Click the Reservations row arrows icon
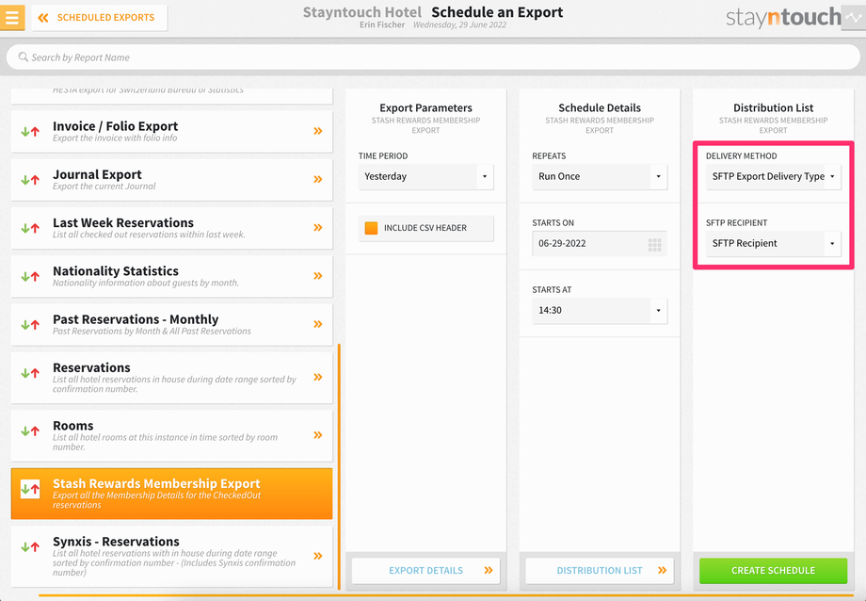Image resolution: width=866 pixels, height=601 pixels. (30, 373)
